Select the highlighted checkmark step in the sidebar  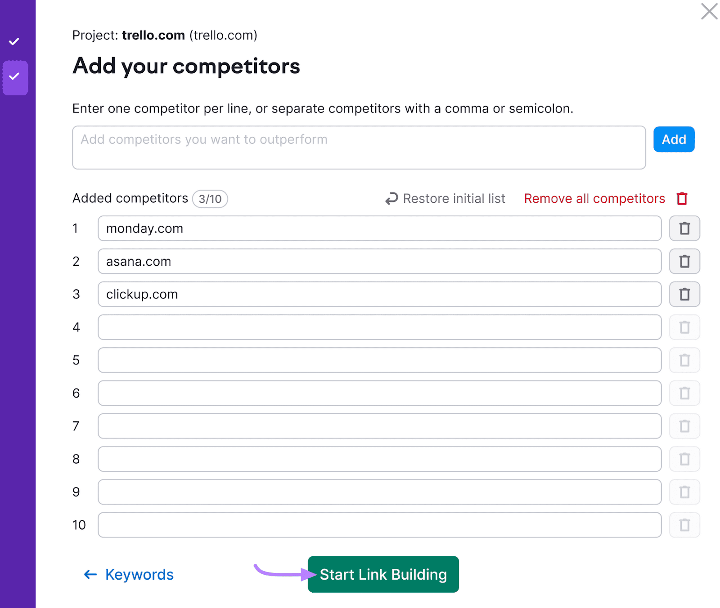pos(15,78)
